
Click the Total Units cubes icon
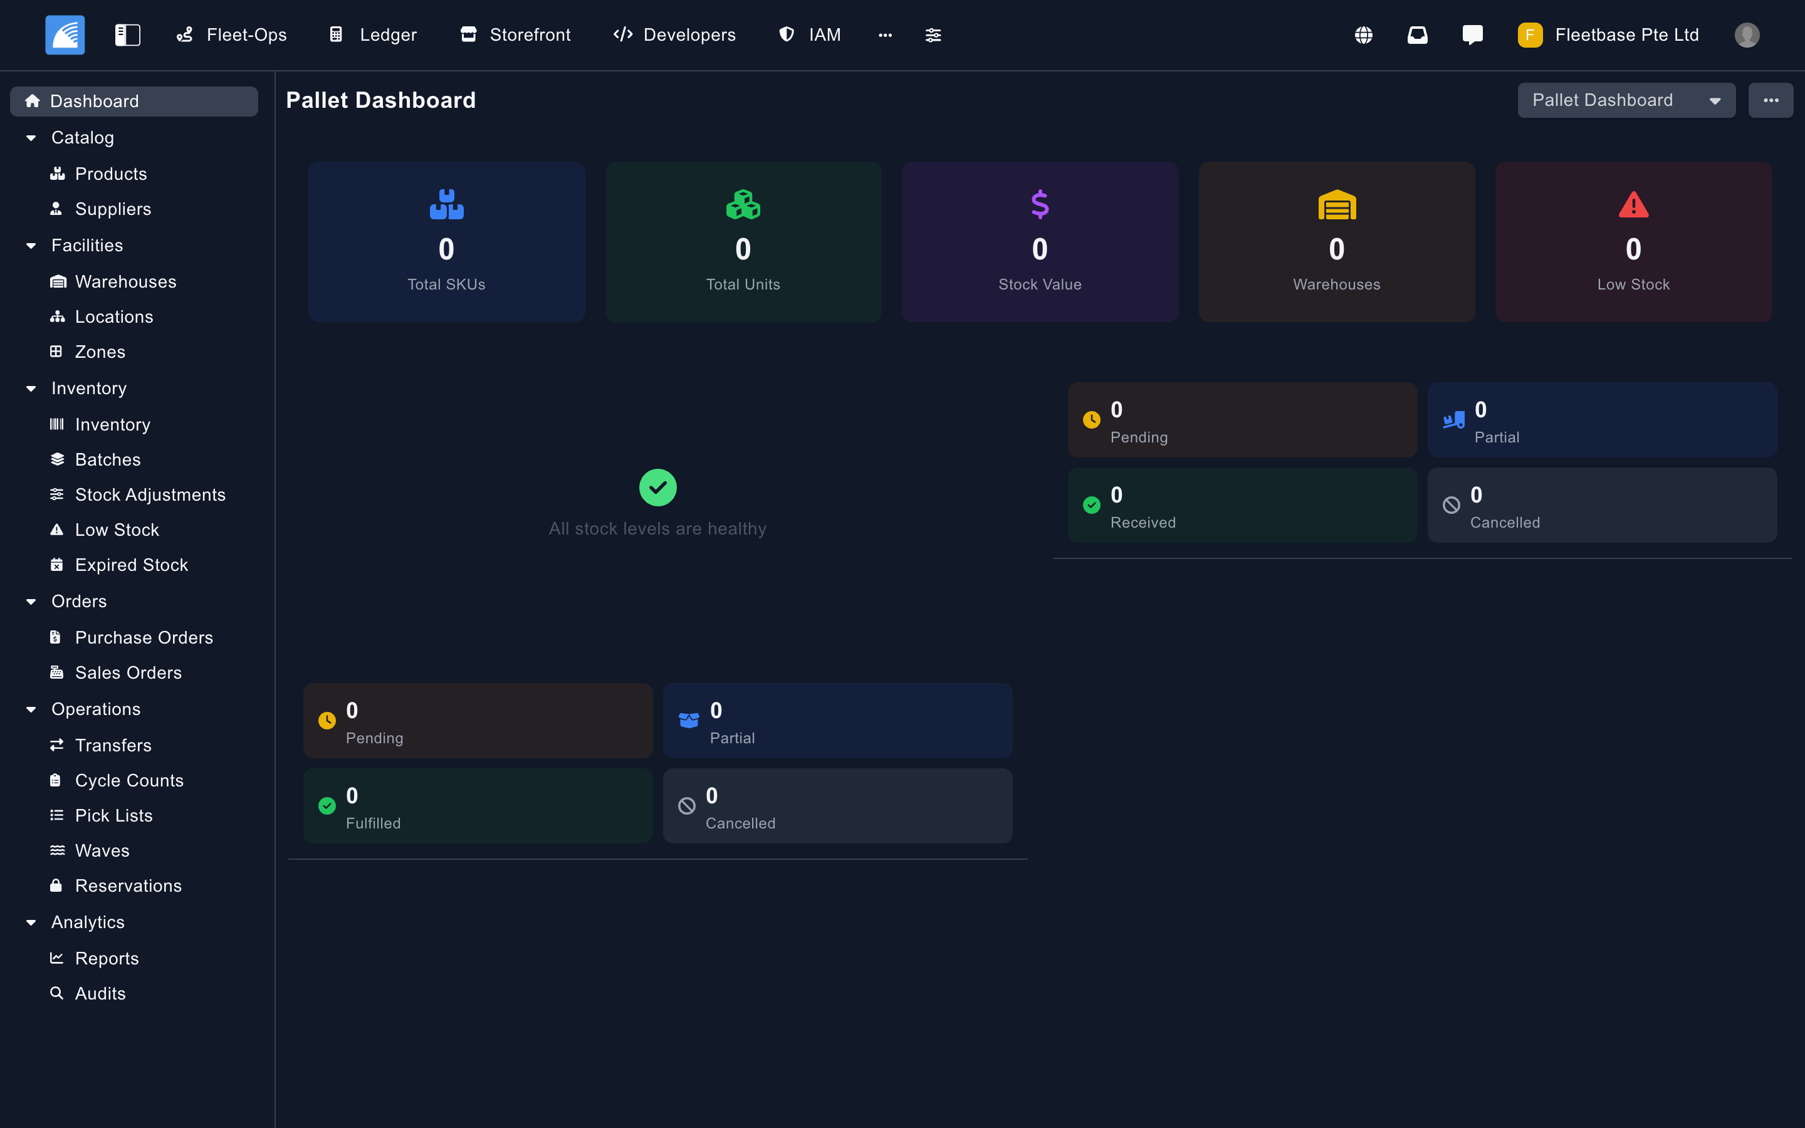(x=743, y=204)
